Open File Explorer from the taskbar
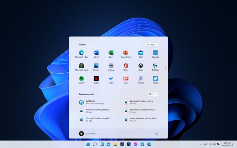 [115, 144]
